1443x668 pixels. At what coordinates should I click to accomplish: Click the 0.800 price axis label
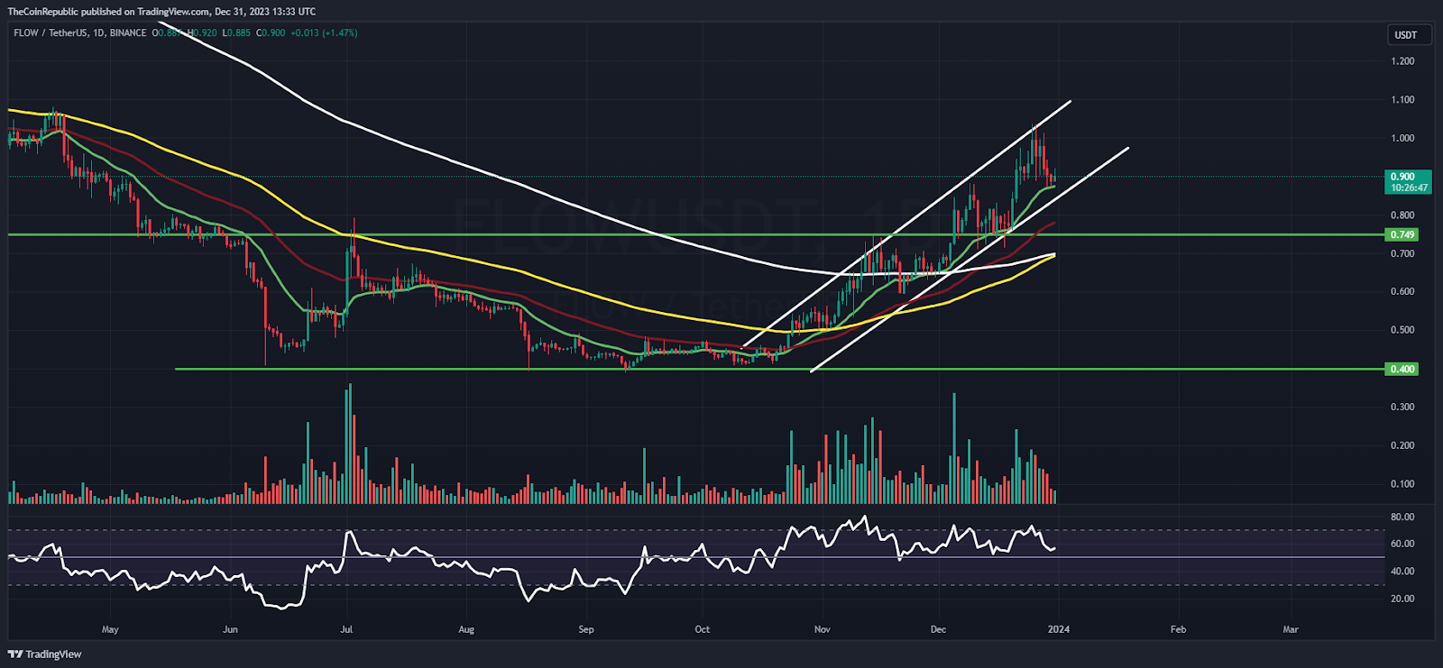[1402, 215]
